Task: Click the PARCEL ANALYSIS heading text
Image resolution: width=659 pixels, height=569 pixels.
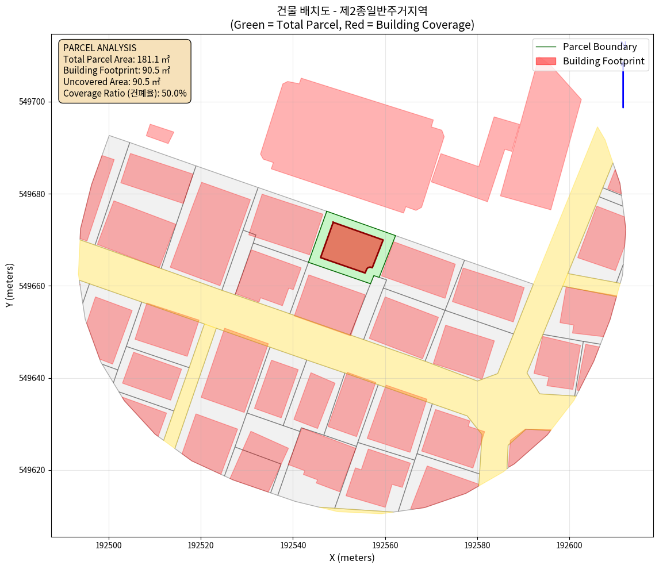Action: click(99, 48)
